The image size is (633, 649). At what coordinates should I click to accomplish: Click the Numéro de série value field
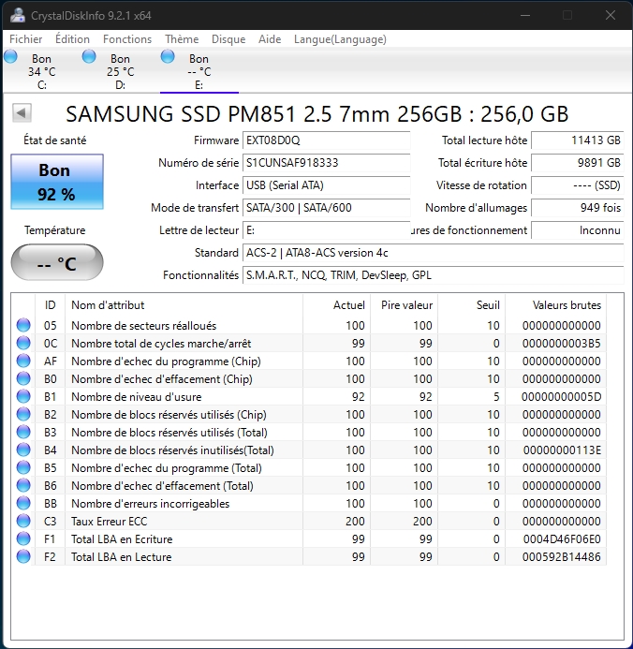(x=325, y=163)
